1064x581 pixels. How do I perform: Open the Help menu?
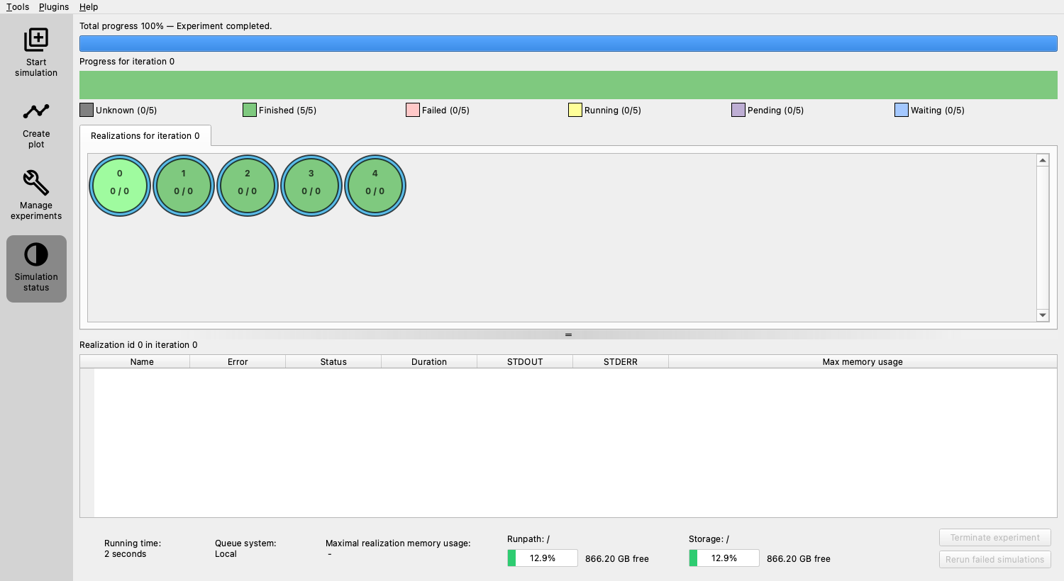click(x=89, y=7)
